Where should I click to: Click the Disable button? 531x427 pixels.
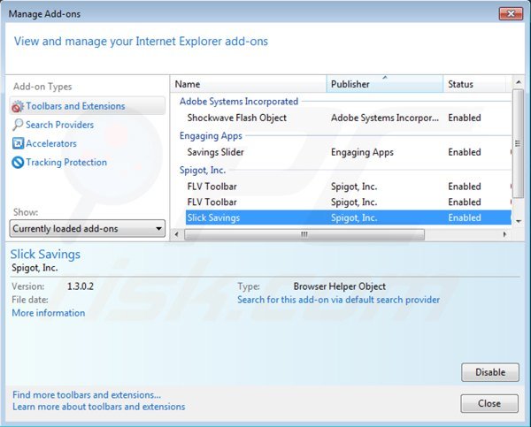coord(490,372)
